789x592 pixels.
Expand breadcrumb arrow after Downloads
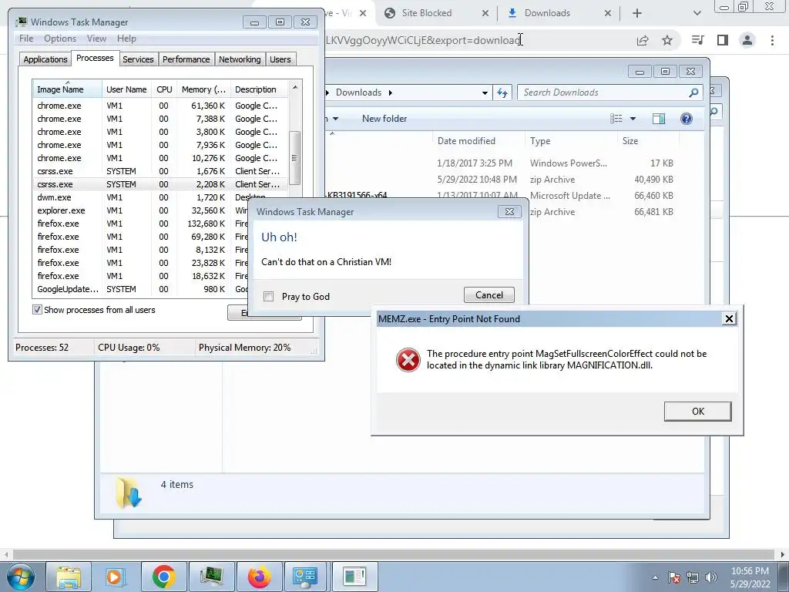tap(390, 92)
